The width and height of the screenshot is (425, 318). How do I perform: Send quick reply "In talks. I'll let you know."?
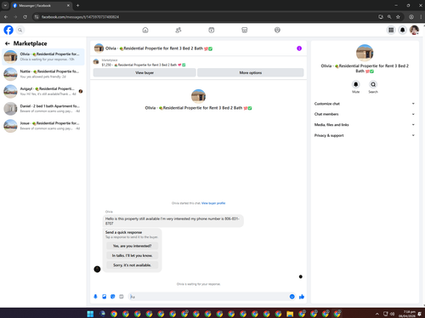pyautogui.click(x=132, y=255)
